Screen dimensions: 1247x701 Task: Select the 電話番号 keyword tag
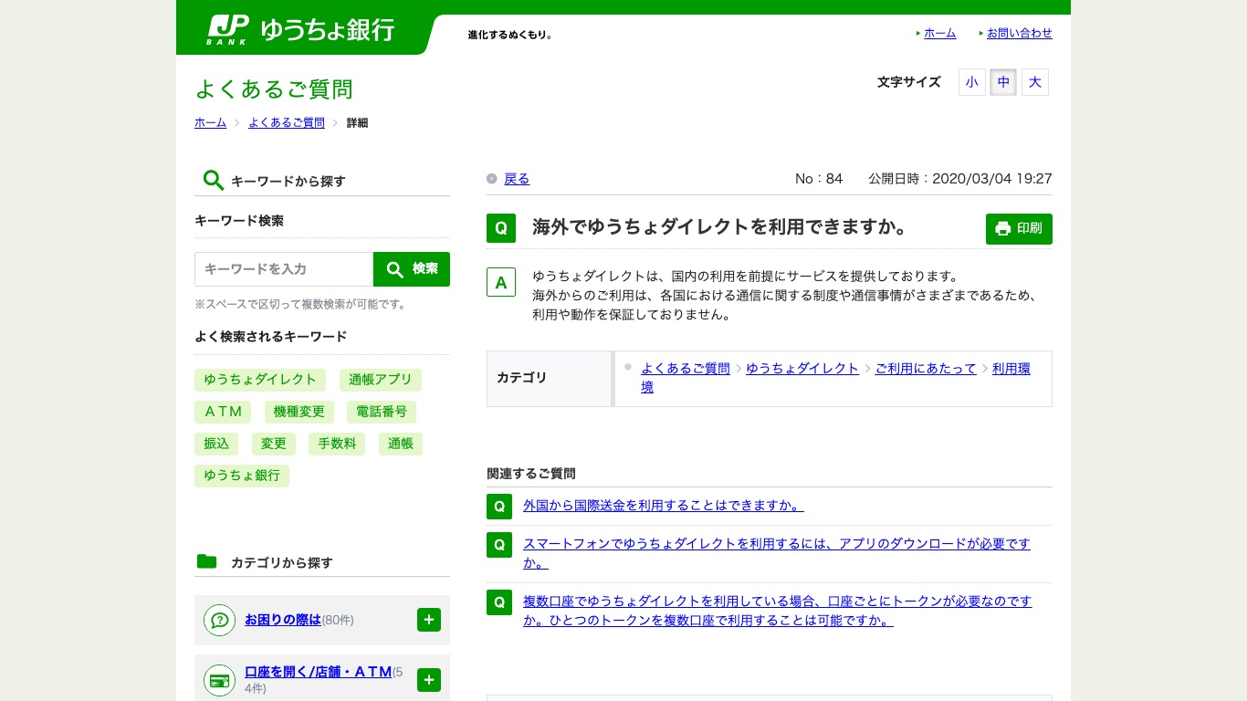[x=382, y=412]
